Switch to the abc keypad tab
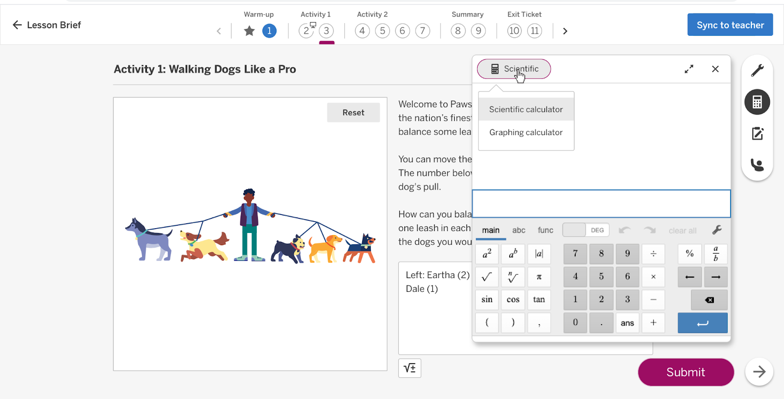The width and height of the screenshot is (784, 399). [x=518, y=230]
